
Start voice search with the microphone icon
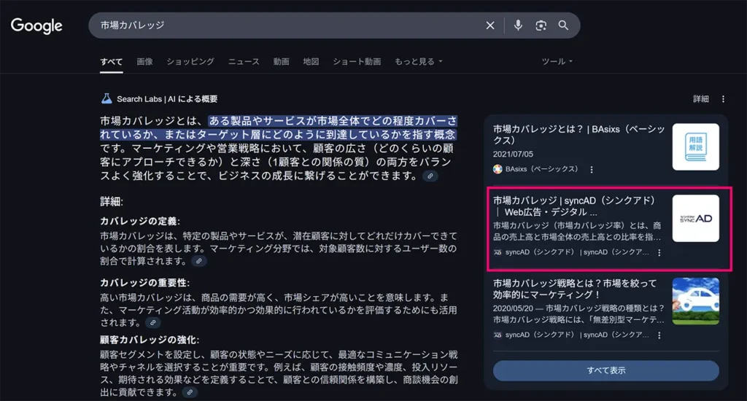[x=518, y=26]
